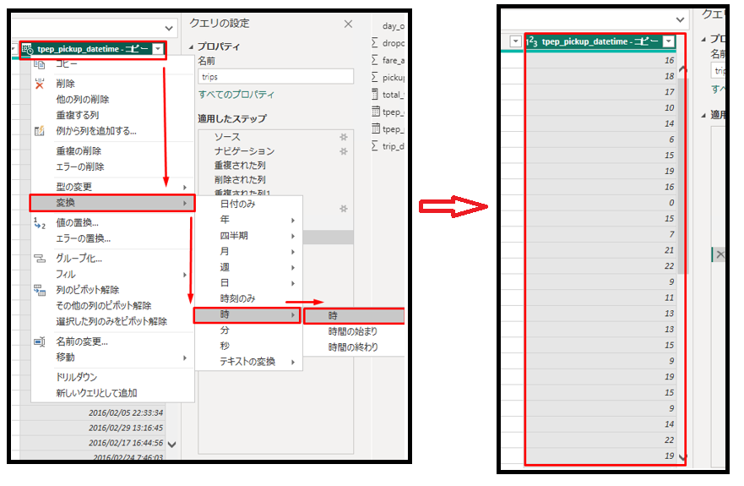Open the 型の変更 submenu
This screenshot has width=744, height=486.
pyautogui.click(x=112, y=187)
